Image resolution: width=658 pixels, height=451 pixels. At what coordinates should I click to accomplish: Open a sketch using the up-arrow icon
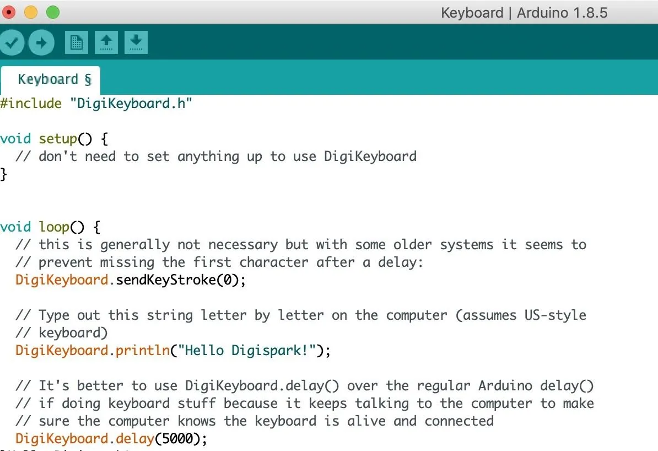click(x=106, y=42)
